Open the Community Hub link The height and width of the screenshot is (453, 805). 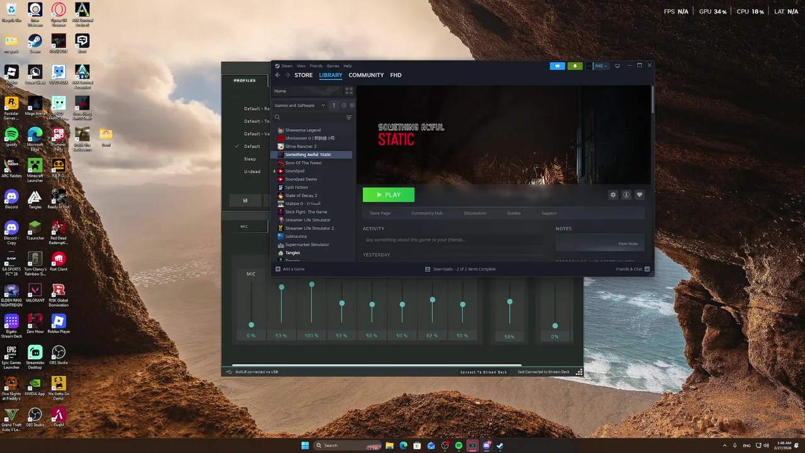pyautogui.click(x=427, y=213)
